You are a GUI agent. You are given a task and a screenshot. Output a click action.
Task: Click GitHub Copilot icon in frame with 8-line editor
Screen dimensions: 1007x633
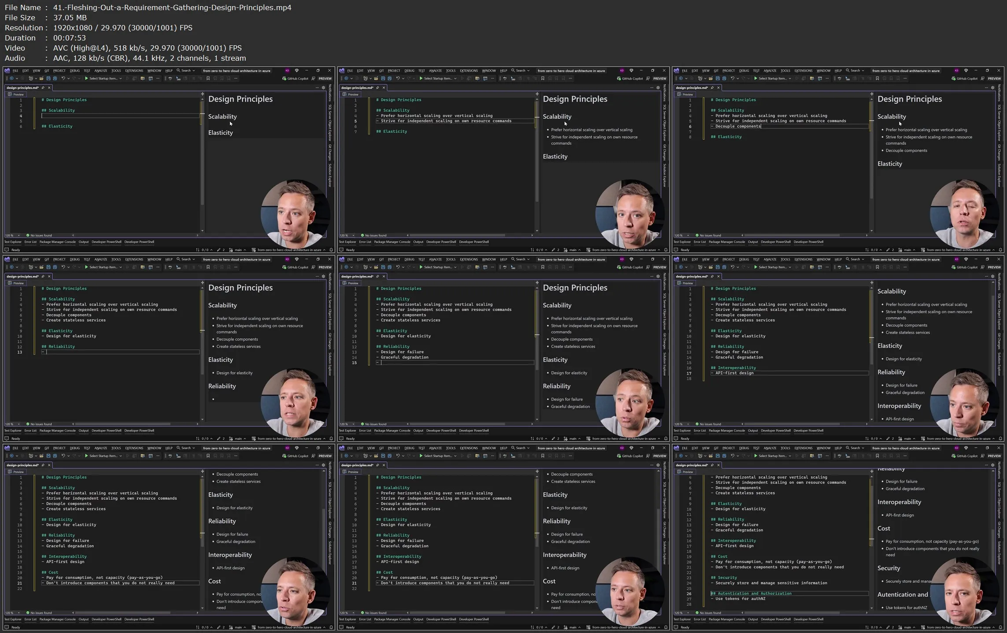954,78
